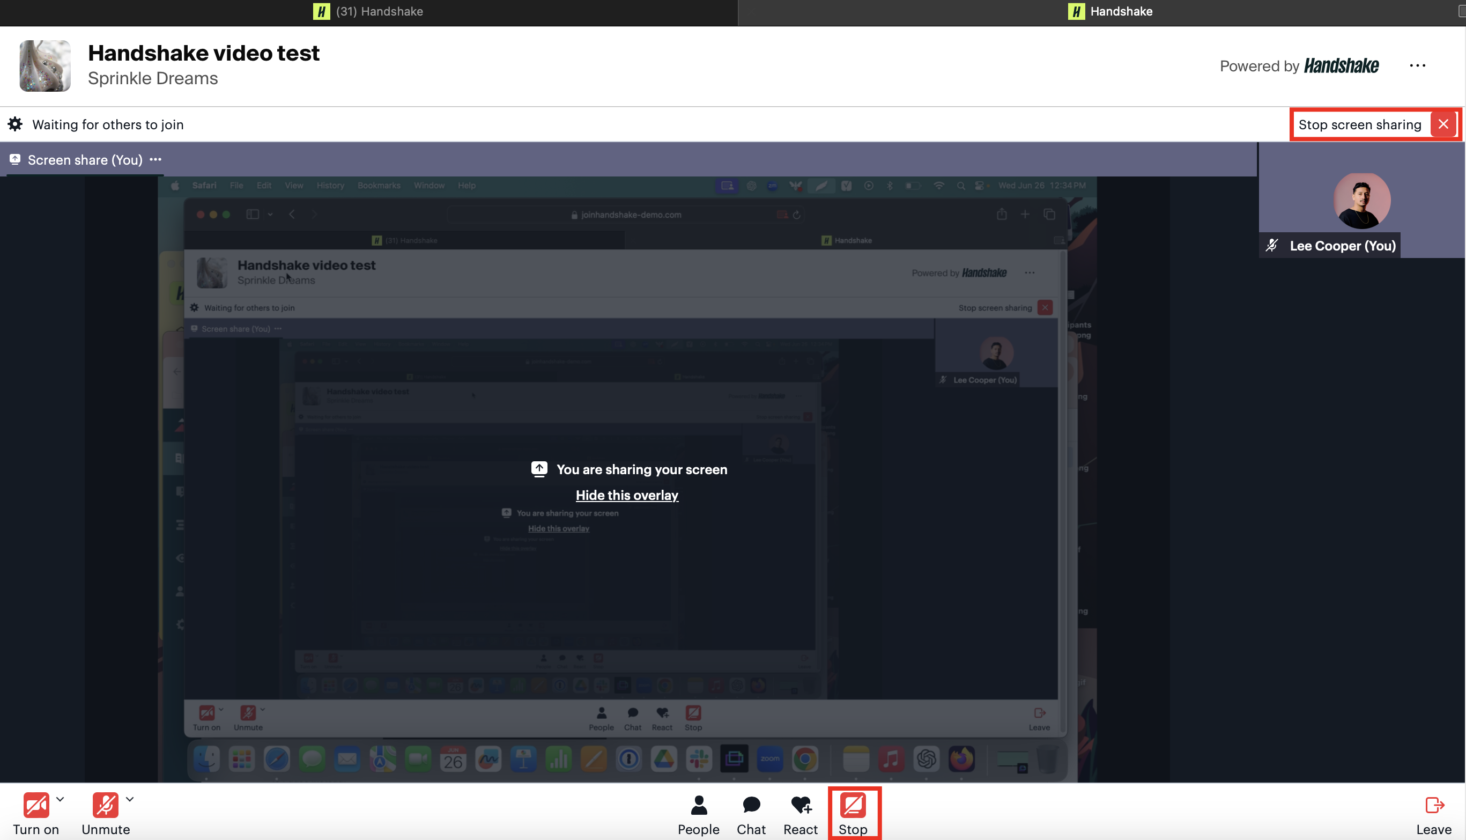1466x840 pixels.
Task: Open File menu in shared screen preview
Action: 236,186
